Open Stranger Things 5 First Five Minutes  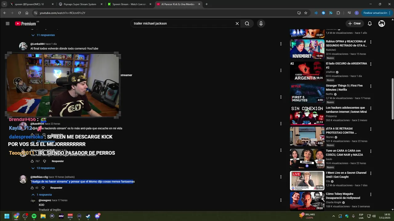click(307, 93)
